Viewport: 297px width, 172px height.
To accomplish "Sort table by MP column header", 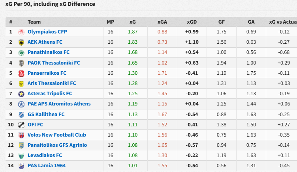I will (110, 22).
